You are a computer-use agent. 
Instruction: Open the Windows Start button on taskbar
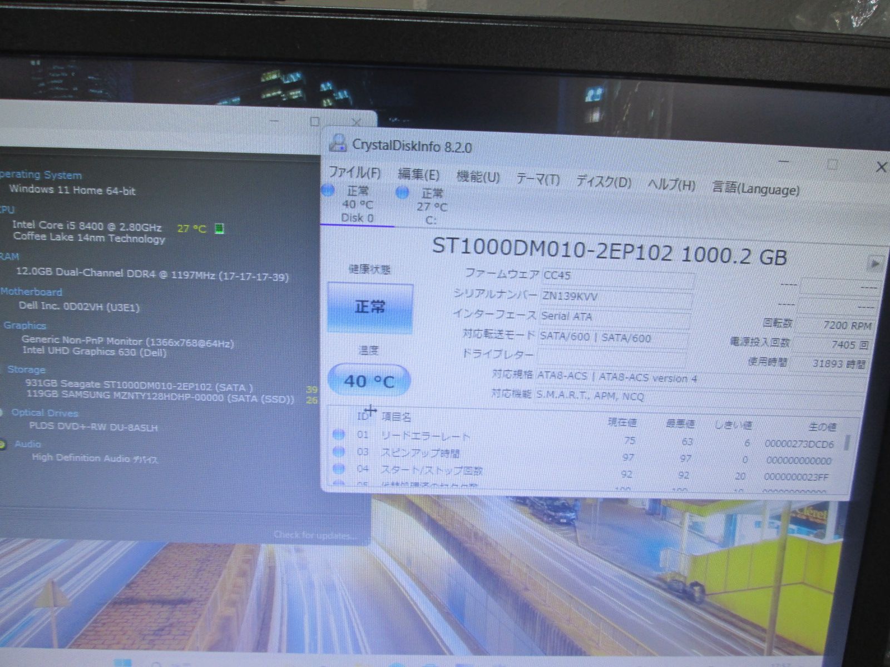tap(122, 663)
